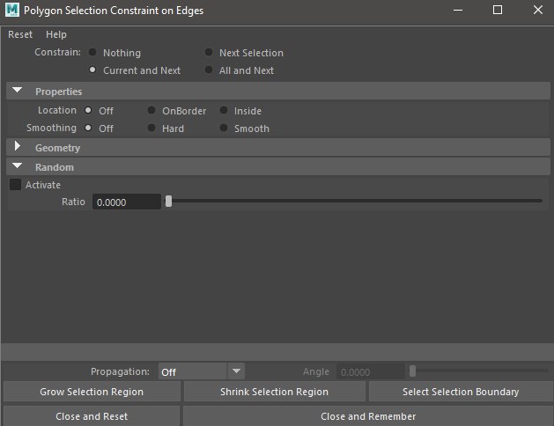The image size is (554, 426).
Task: Open the Help menu
Action: (x=56, y=34)
